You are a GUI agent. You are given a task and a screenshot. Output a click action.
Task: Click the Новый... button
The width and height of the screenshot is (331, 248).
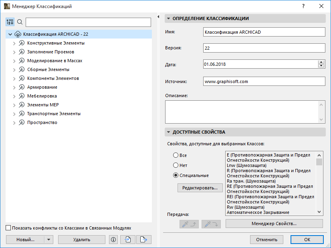click(25, 240)
